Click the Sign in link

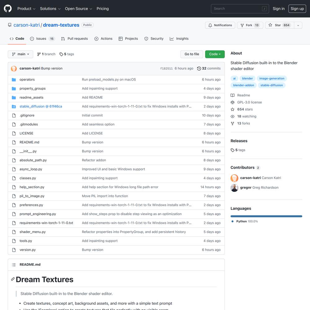[279, 9]
